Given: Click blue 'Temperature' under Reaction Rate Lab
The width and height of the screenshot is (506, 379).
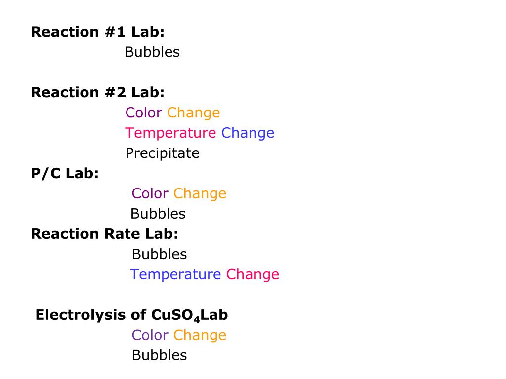Looking at the screenshot, I should coord(175,275).
